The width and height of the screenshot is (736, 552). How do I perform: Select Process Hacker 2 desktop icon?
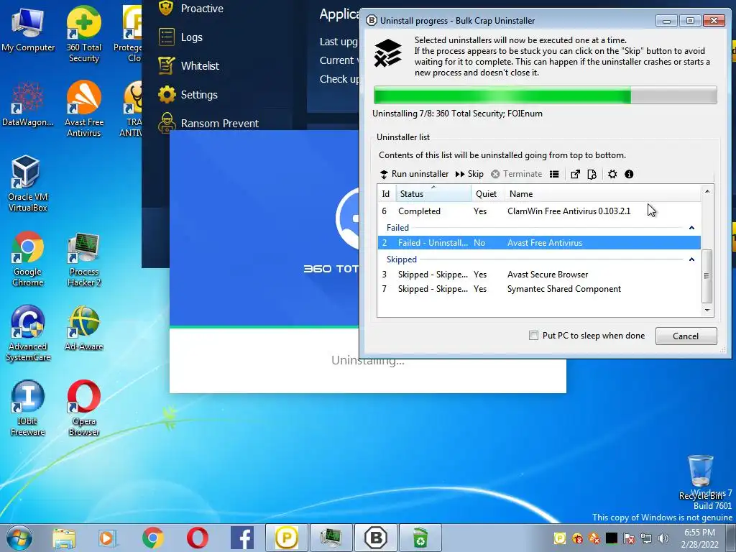click(x=83, y=258)
